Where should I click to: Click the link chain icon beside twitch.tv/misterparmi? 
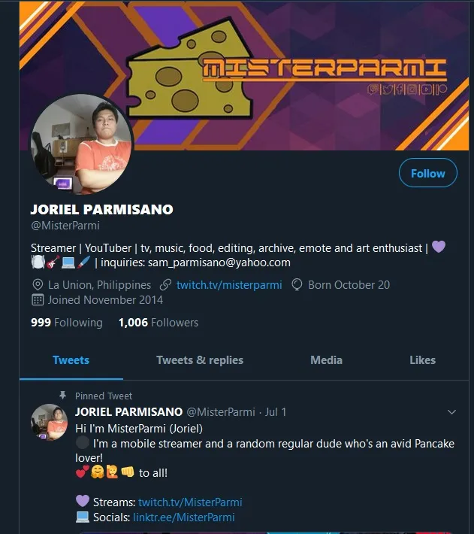(x=165, y=285)
